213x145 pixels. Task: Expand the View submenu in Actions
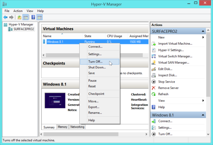(203, 101)
